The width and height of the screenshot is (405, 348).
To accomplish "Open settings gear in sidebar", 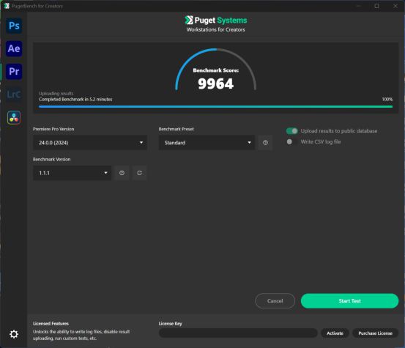I will pyautogui.click(x=14, y=334).
